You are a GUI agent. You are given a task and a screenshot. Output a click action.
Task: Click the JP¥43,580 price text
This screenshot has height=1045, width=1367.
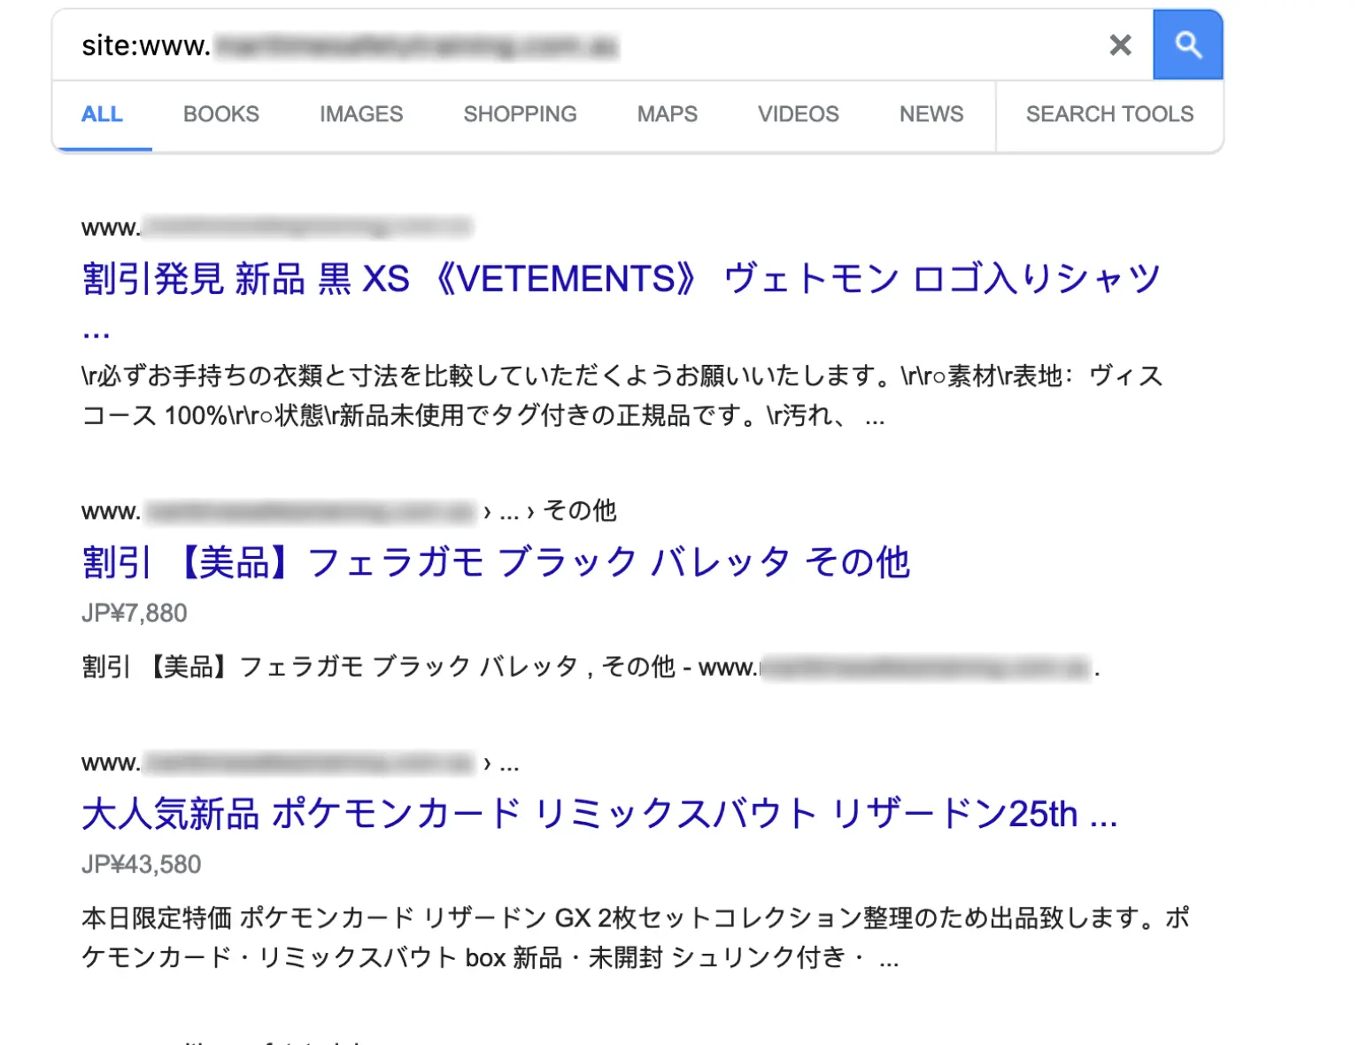142,864
